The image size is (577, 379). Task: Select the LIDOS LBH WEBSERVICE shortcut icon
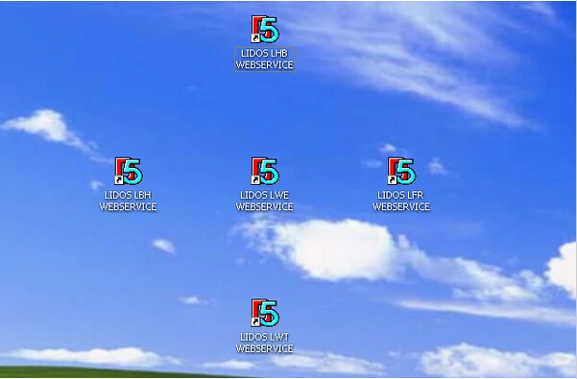point(129,172)
